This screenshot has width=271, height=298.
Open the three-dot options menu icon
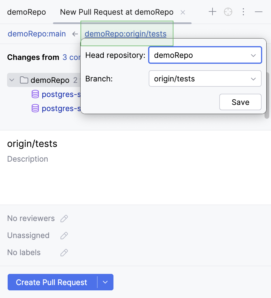tap(243, 12)
